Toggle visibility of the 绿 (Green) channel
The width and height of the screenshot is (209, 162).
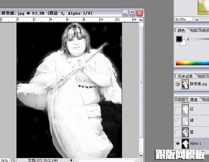pyautogui.click(x=178, y=121)
